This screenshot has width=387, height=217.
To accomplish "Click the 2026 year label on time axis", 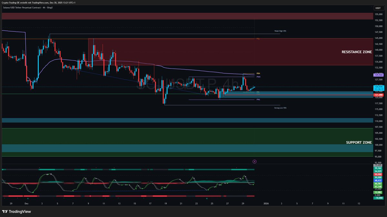I will point(266,204).
